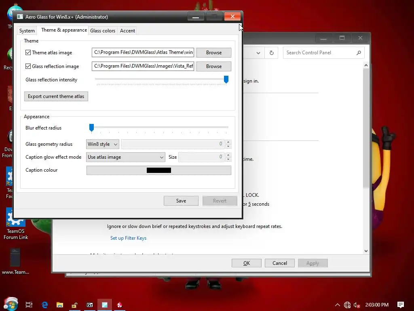Click the Control Panel refresh icon
The height and width of the screenshot is (311, 414).
271,53
